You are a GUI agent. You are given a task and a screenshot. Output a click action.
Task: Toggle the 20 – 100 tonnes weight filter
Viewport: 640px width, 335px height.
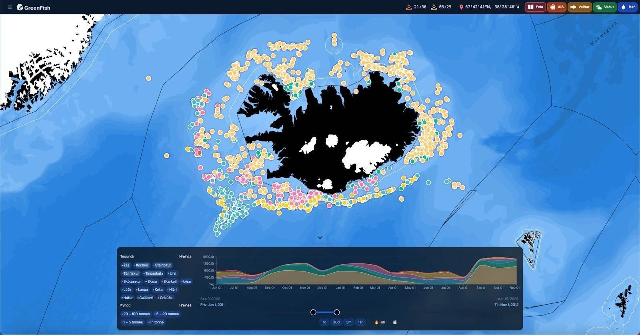(x=136, y=314)
